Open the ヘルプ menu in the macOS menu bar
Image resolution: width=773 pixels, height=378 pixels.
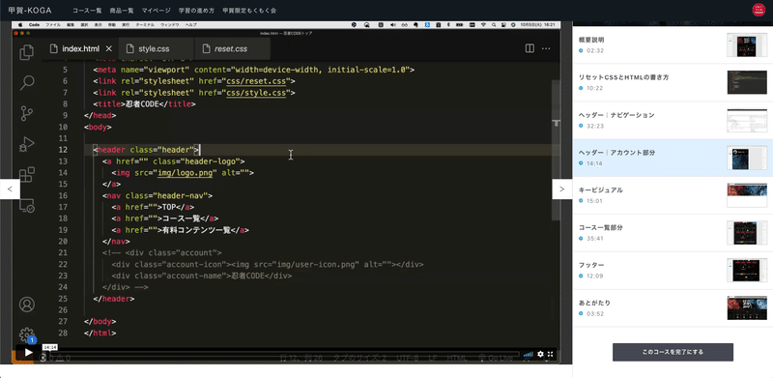[190, 25]
